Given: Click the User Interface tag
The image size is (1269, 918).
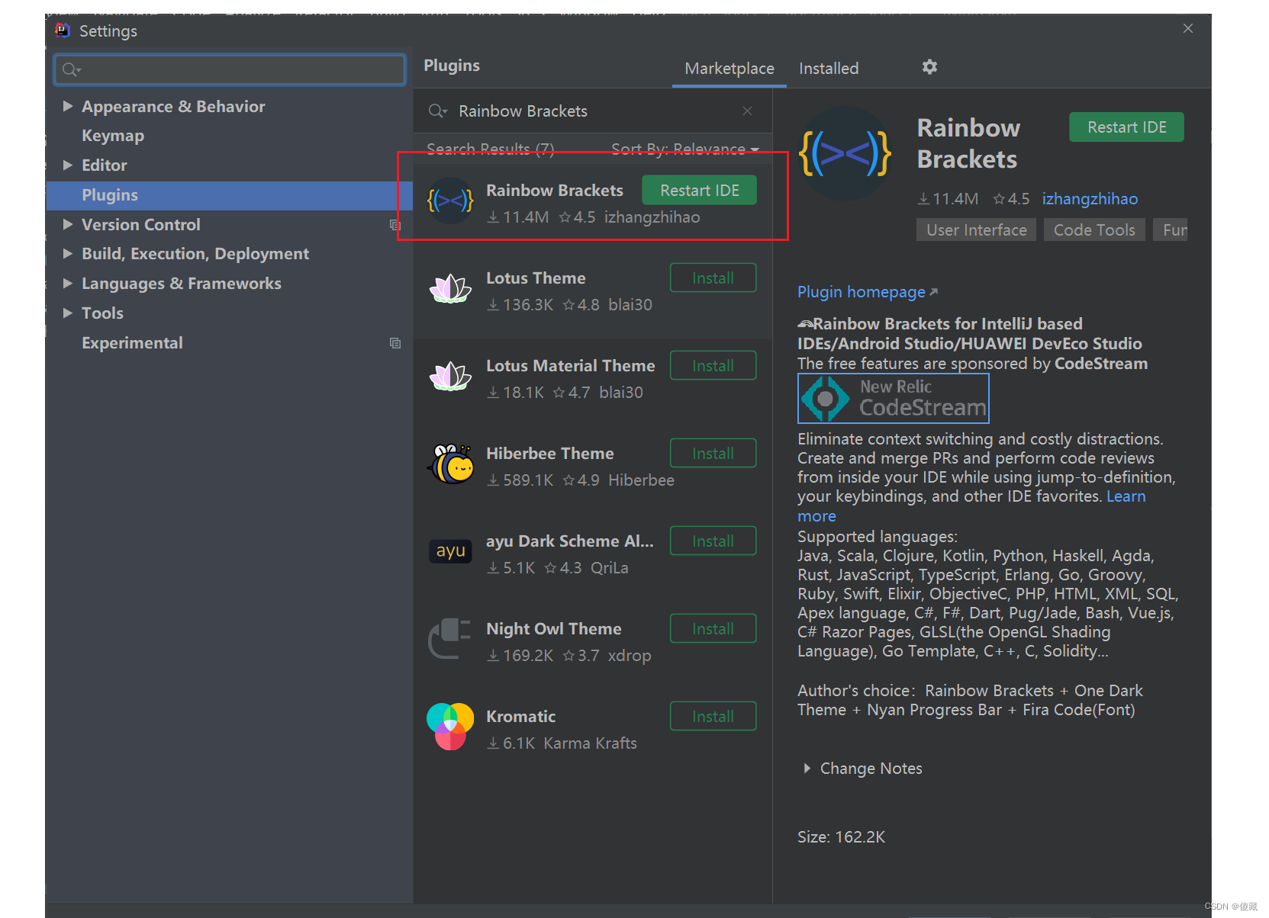Looking at the screenshot, I should click(x=976, y=230).
